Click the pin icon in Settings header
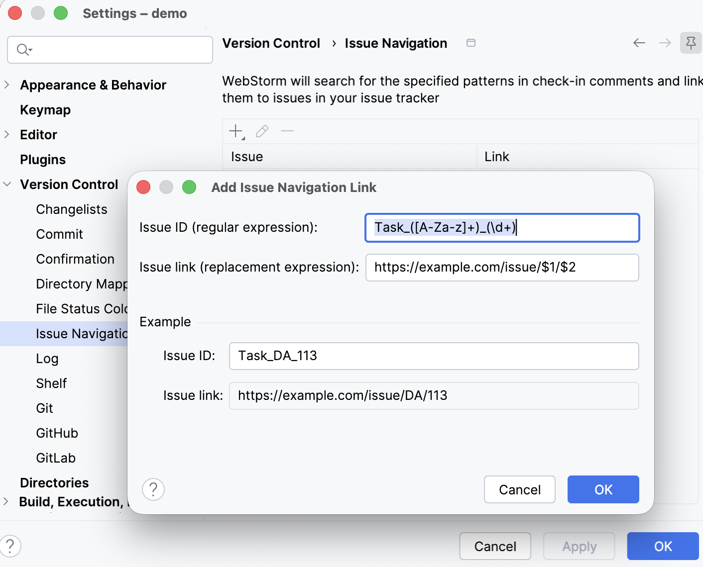Screen dimensions: 703x567 point(691,43)
